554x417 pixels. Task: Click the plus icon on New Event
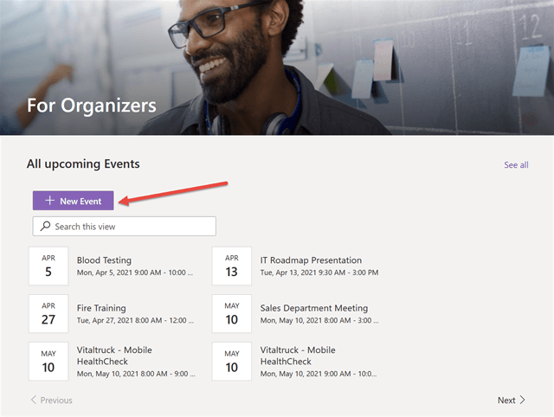[49, 201]
